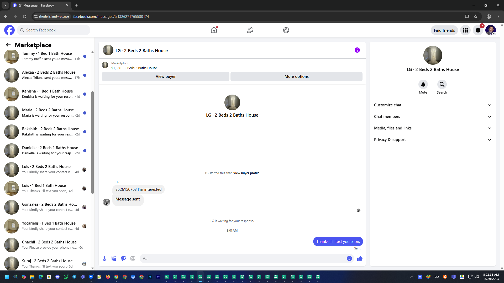Open the sticker picker icon
Image resolution: width=504 pixels, height=283 pixels.
pyautogui.click(x=123, y=258)
